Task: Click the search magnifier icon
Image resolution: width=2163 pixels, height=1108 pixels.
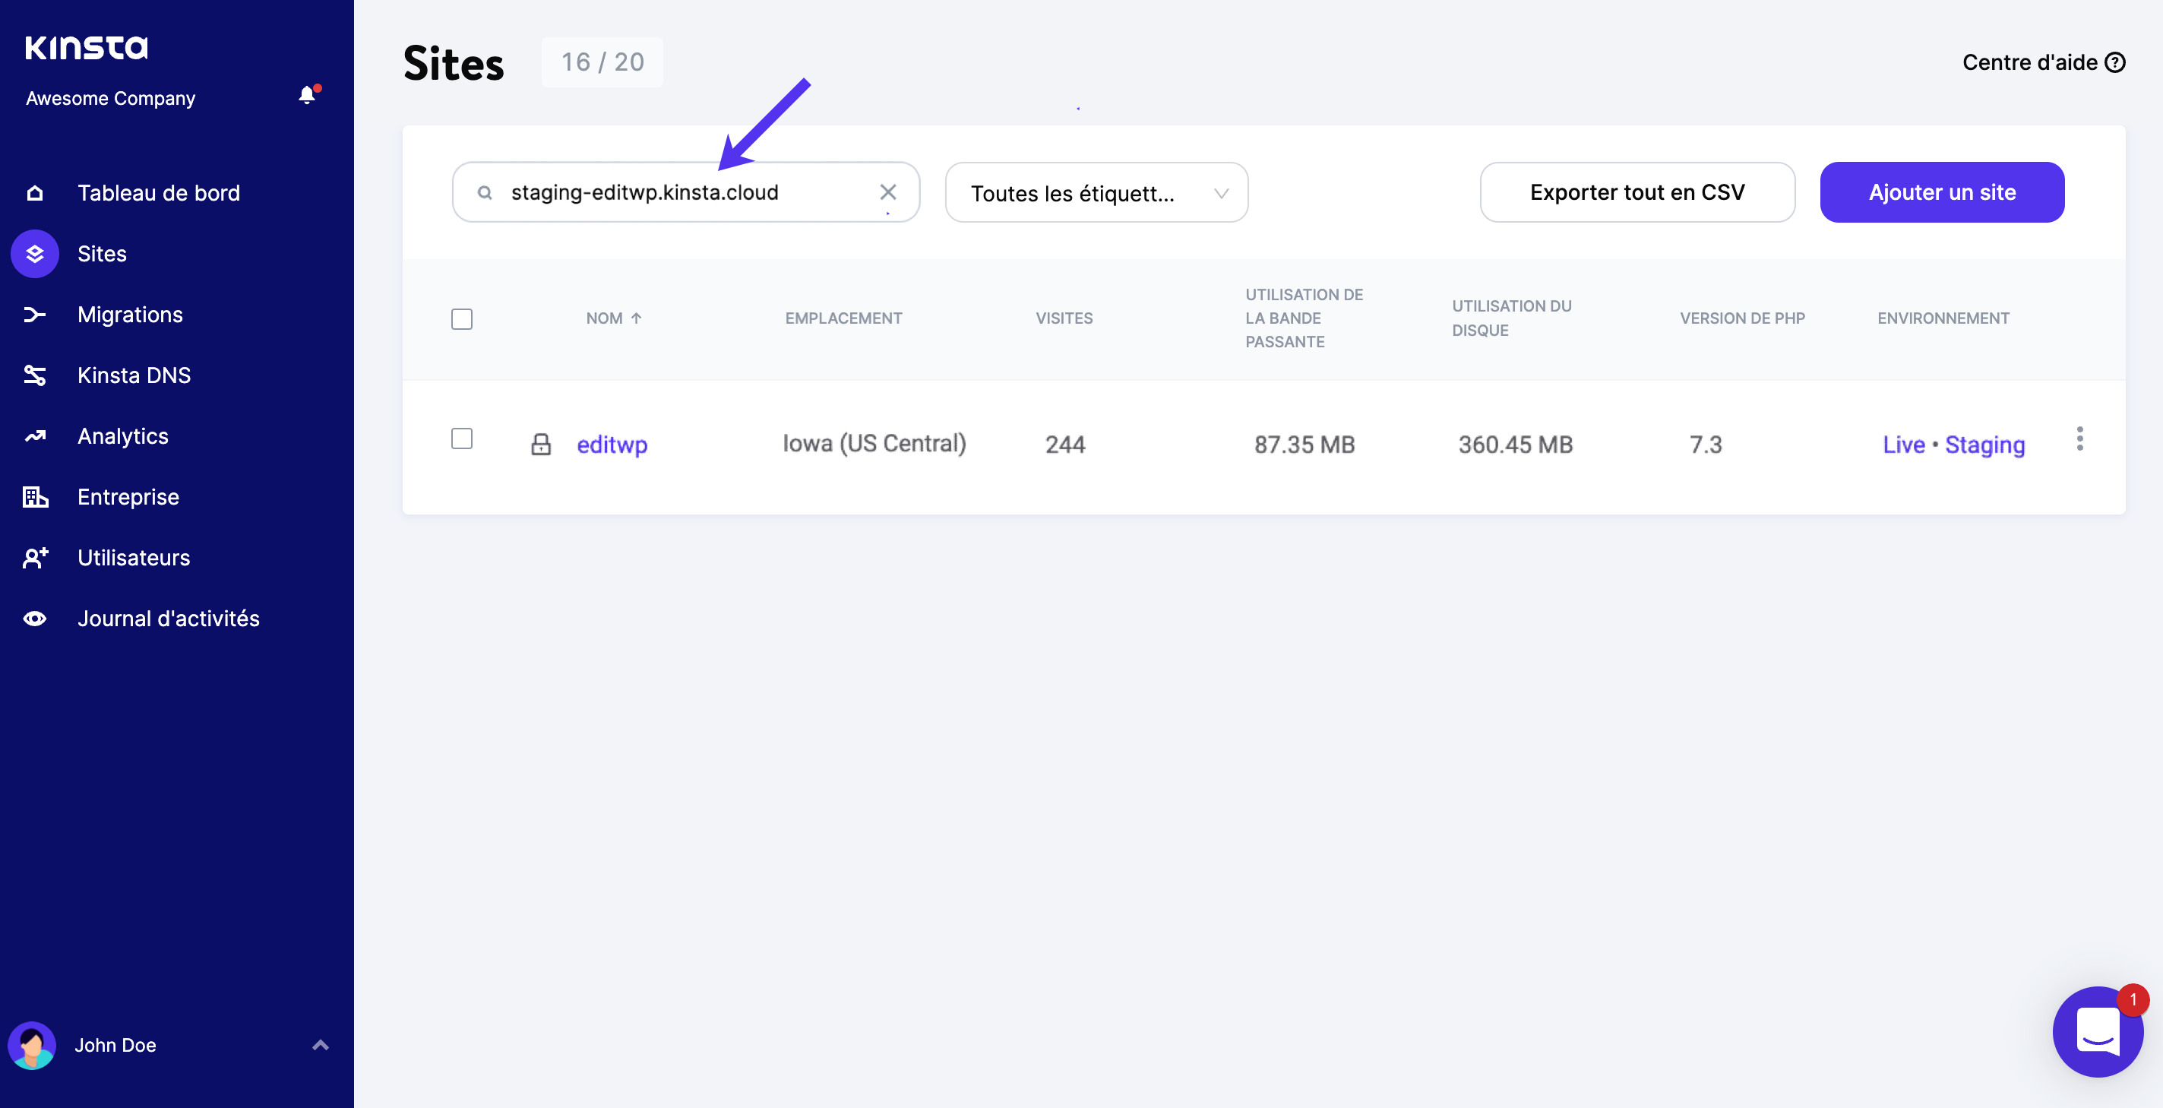Action: click(485, 193)
